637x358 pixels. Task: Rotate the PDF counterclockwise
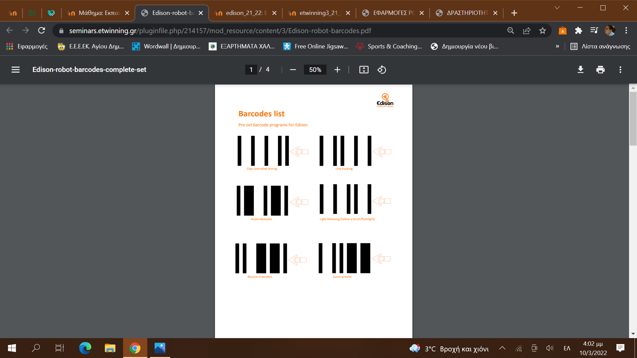[x=382, y=70]
